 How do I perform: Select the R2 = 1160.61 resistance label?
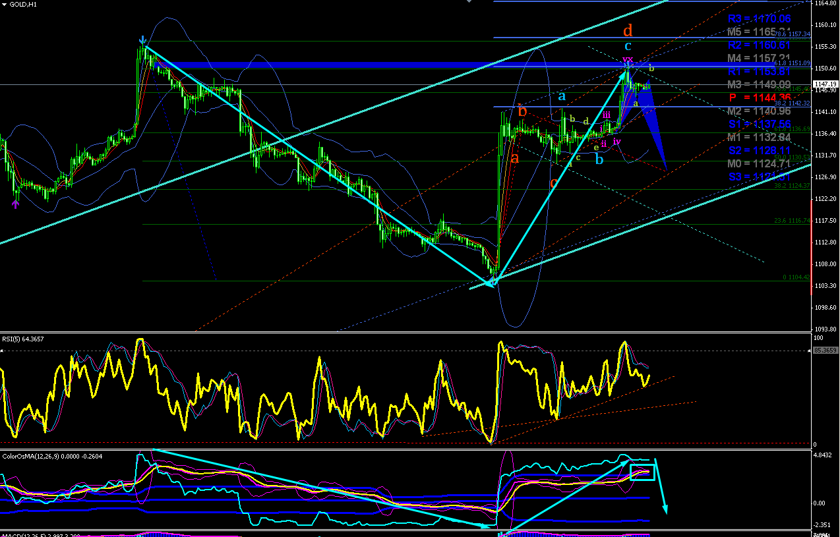point(760,45)
